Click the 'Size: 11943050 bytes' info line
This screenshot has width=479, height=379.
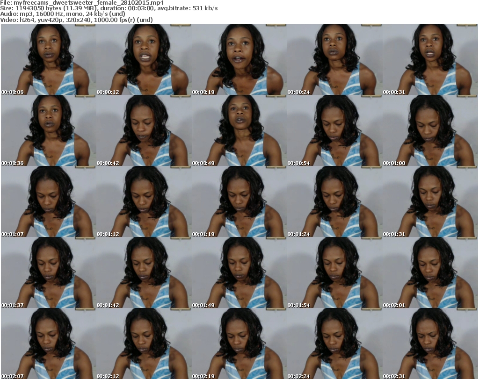109,8
